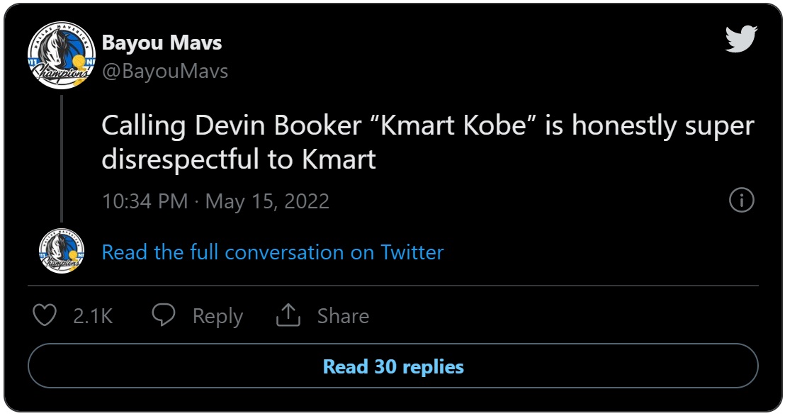
Task: Select the May 15, 2022 date text
Action: click(x=267, y=201)
